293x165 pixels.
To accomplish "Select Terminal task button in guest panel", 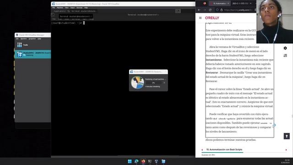I will click(81, 11).
